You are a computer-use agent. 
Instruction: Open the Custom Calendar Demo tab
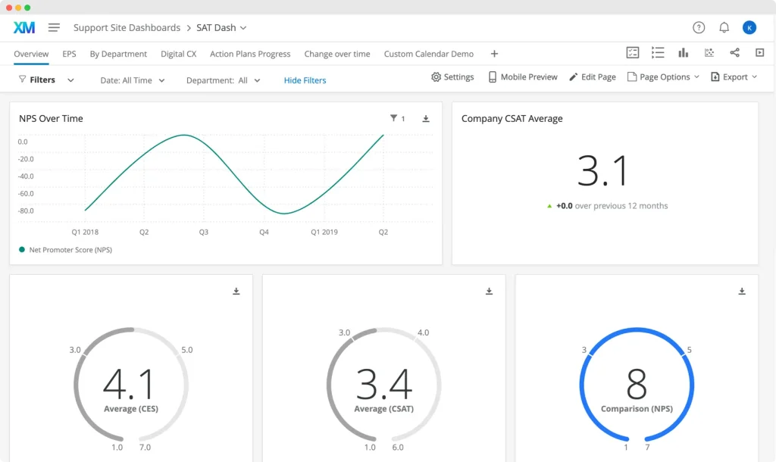(429, 54)
